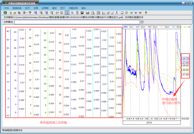The height and width of the screenshot is (134, 194).
Task: Click the status bar message 取消框选的选框状态
Action: pyautogui.click(x=13, y=130)
